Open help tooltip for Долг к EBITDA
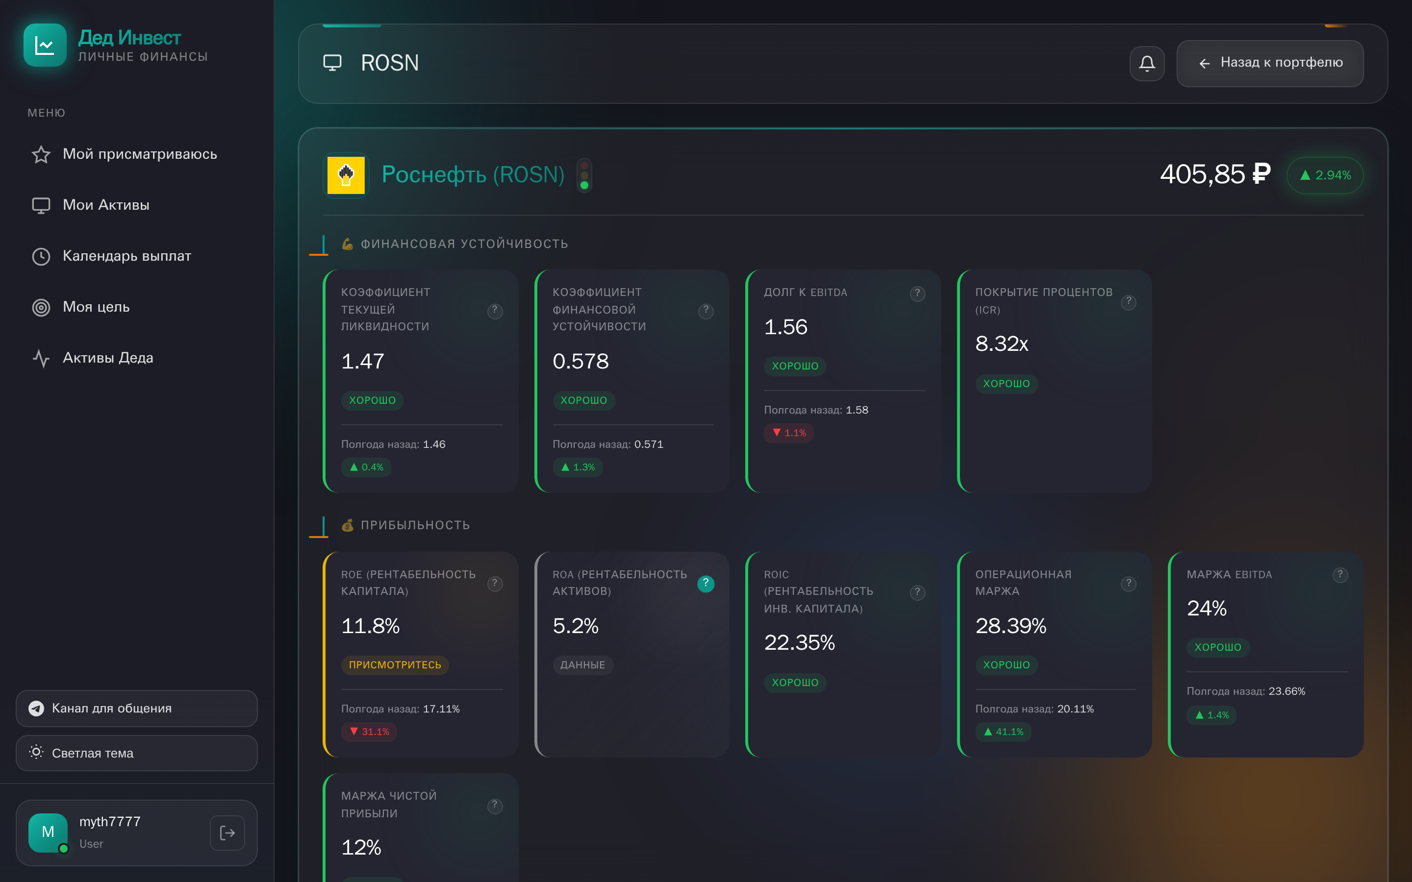The image size is (1412, 882). pos(917,294)
